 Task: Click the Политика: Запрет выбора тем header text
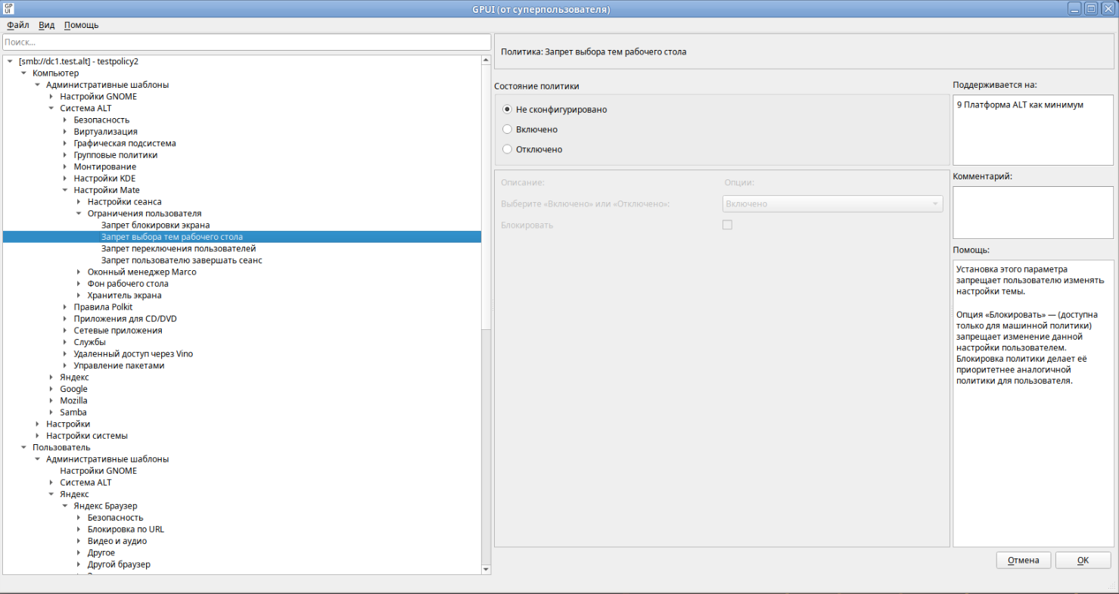(594, 52)
